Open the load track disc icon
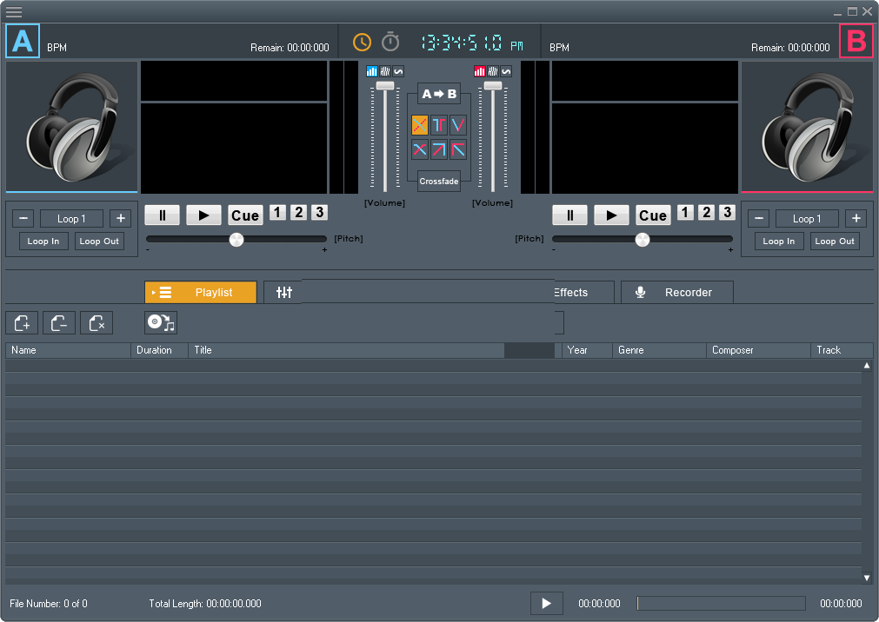 [160, 322]
